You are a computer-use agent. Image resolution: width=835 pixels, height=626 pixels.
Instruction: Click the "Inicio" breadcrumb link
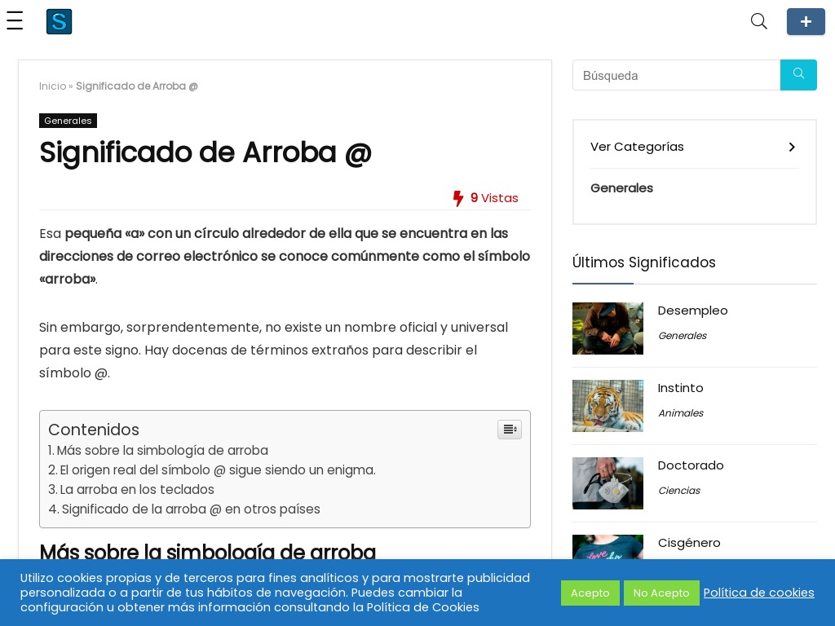[52, 86]
